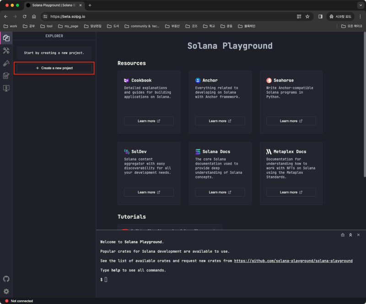Click the terminal command prompt input

[x=106, y=279]
